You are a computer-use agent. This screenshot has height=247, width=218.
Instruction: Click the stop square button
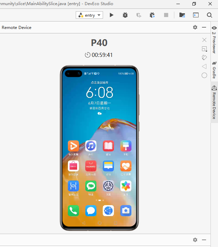point(166,15)
